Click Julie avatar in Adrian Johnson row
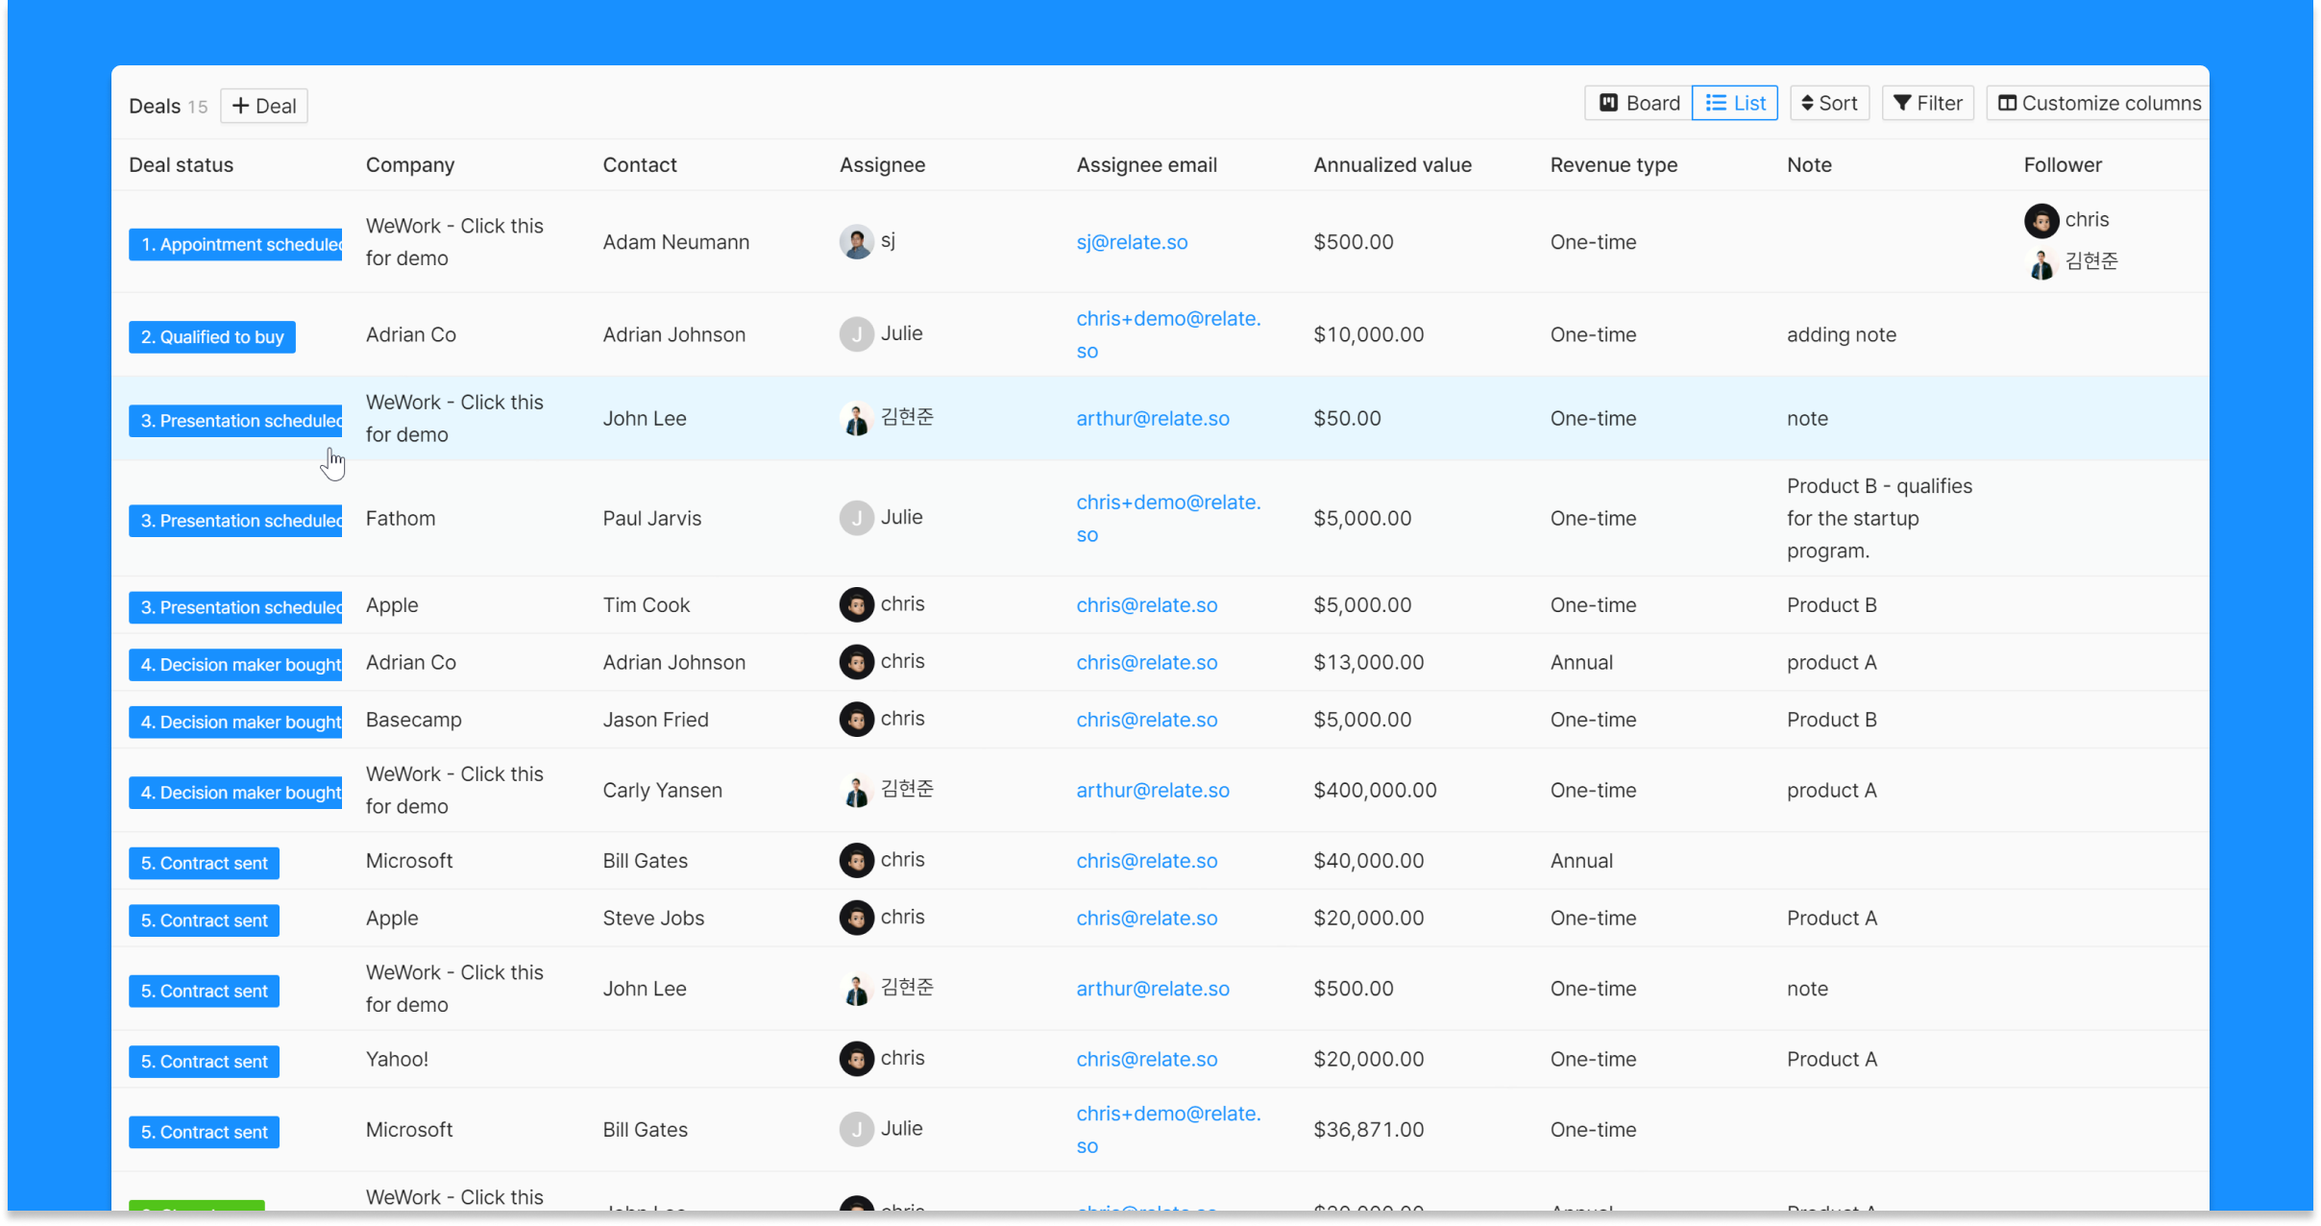2321x1226 pixels. 856,334
